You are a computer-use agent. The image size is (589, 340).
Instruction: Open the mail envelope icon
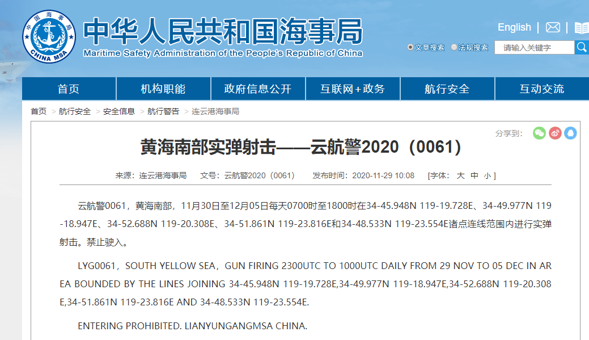[553, 27]
